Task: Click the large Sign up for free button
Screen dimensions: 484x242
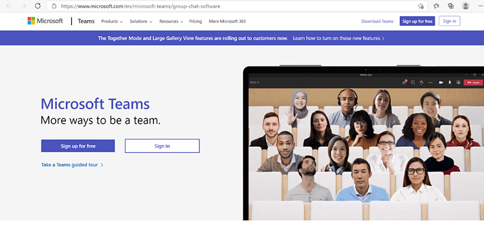Action: tap(78, 146)
